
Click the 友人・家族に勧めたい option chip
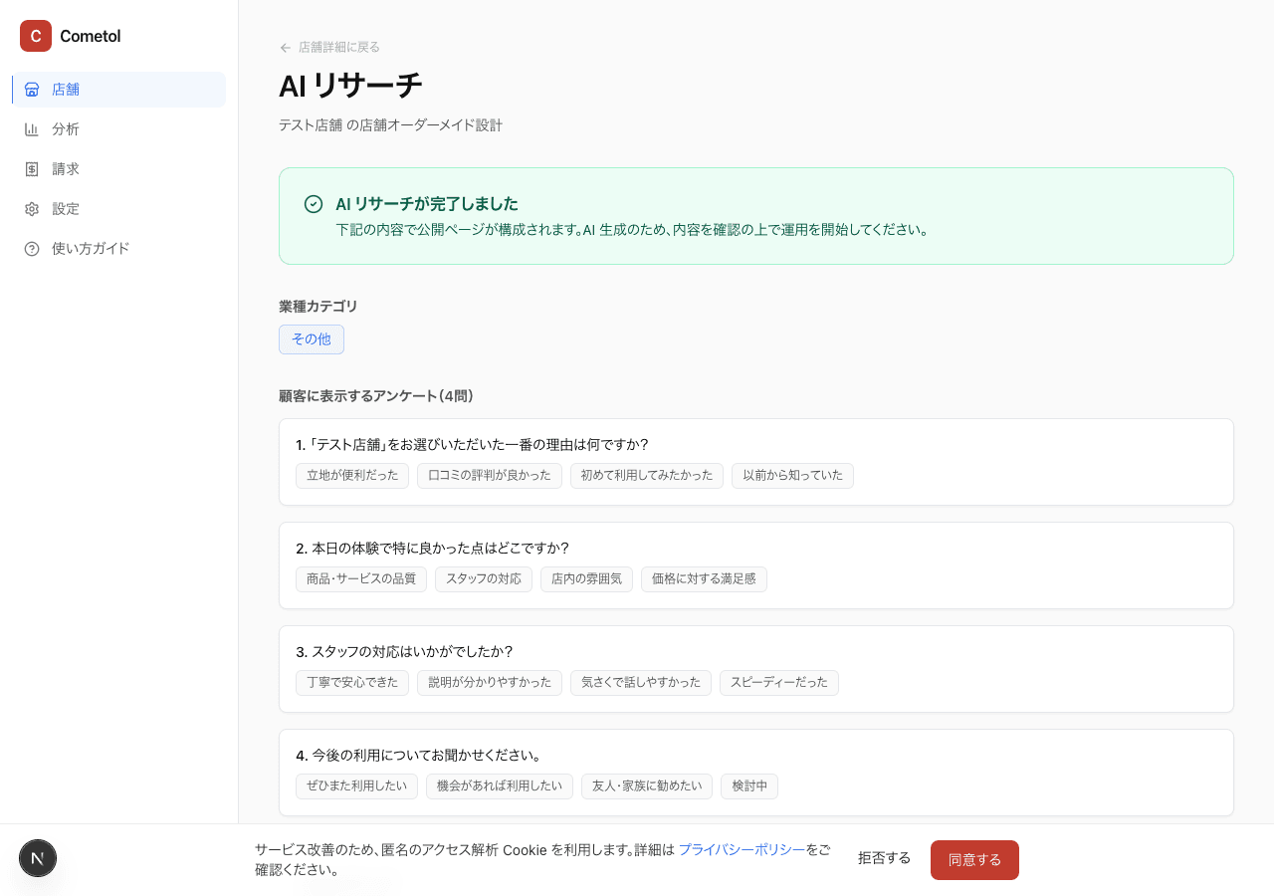click(x=647, y=786)
